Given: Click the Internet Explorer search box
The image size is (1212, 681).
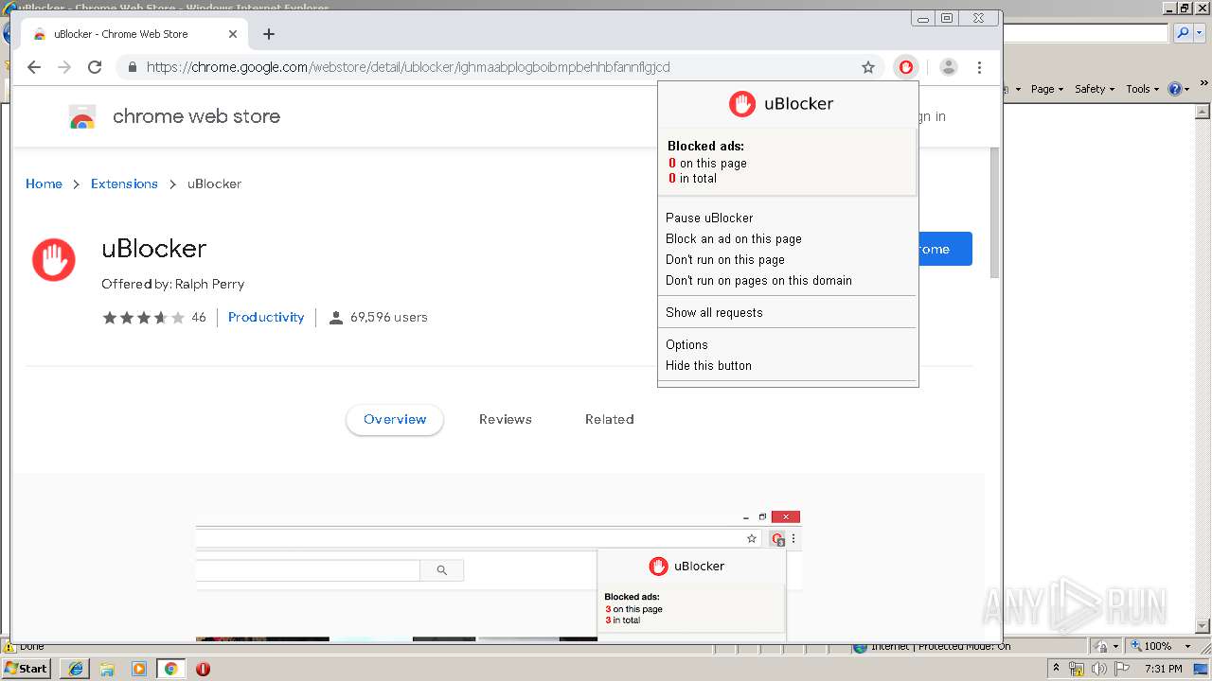Looking at the screenshot, I should tap(1086, 33).
